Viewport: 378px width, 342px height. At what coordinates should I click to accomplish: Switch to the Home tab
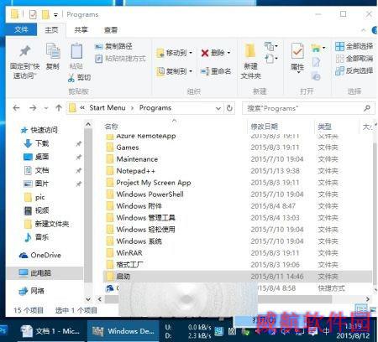click(52, 30)
